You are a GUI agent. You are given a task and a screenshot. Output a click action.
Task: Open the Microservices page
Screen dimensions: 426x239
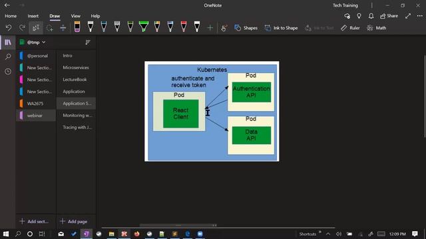pos(76,68)
